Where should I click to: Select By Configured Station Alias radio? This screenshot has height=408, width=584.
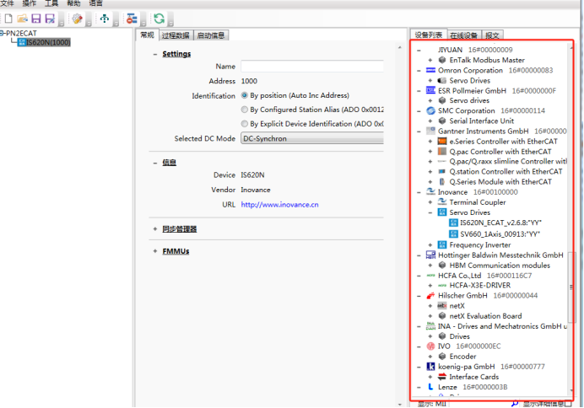(245, 110)
